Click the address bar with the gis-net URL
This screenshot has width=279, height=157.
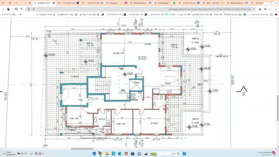coord(209,9)
